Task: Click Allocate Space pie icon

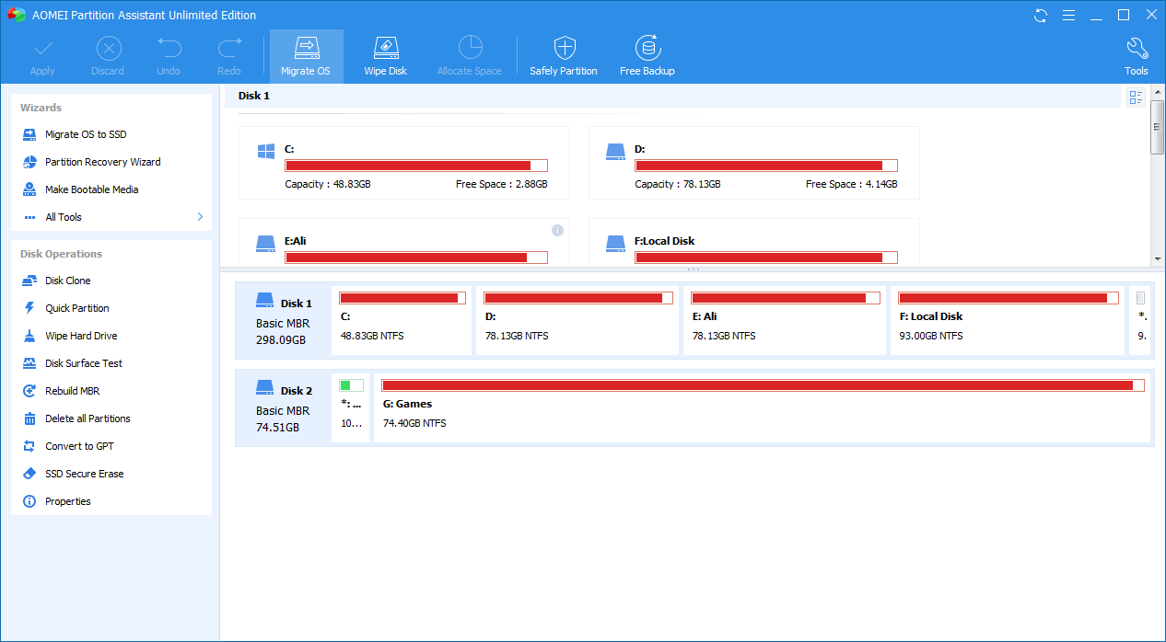Action: point(470,48)
